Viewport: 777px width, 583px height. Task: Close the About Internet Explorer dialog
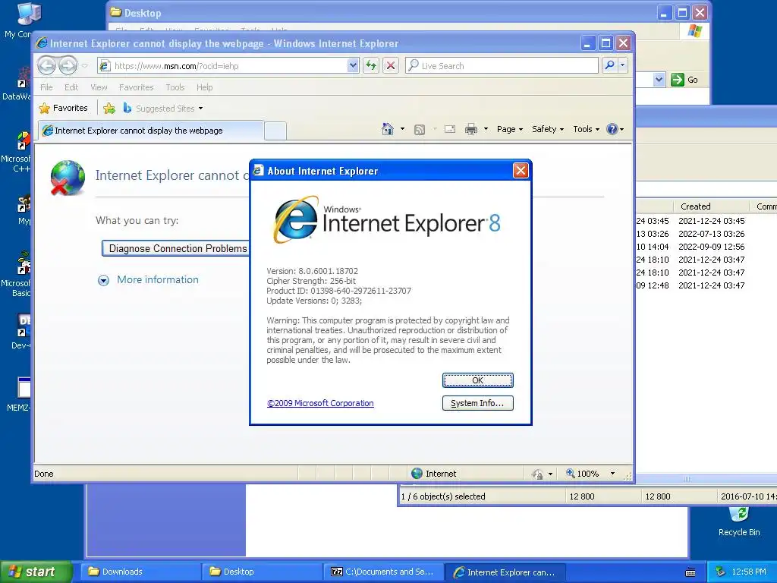(x=521, y=171)
